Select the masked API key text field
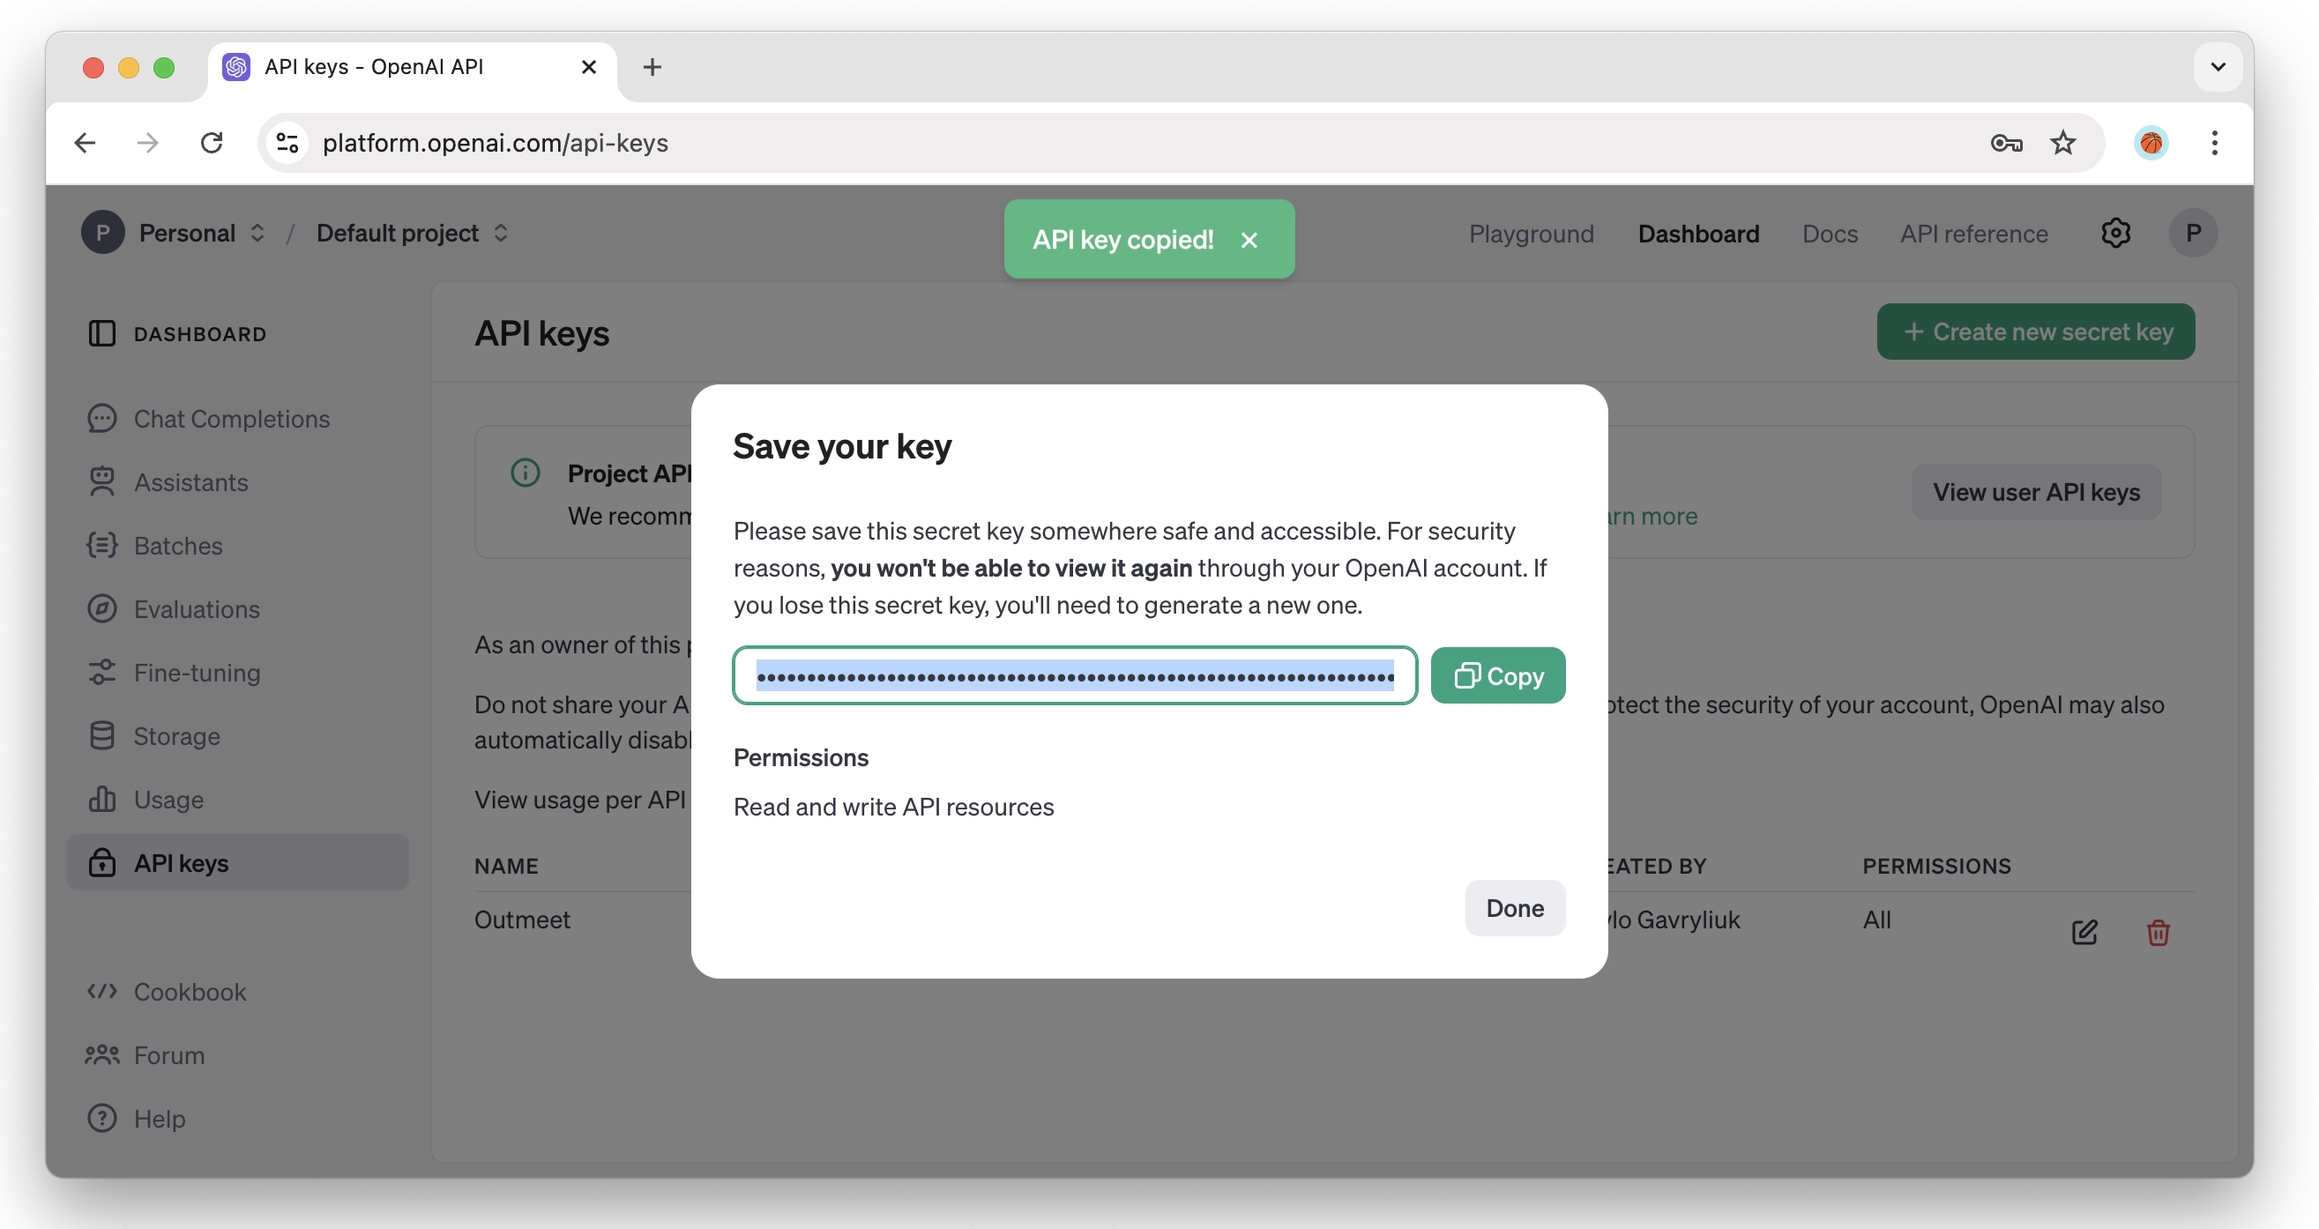This screenshot has width=2319, height=1229. point(1071,674)
